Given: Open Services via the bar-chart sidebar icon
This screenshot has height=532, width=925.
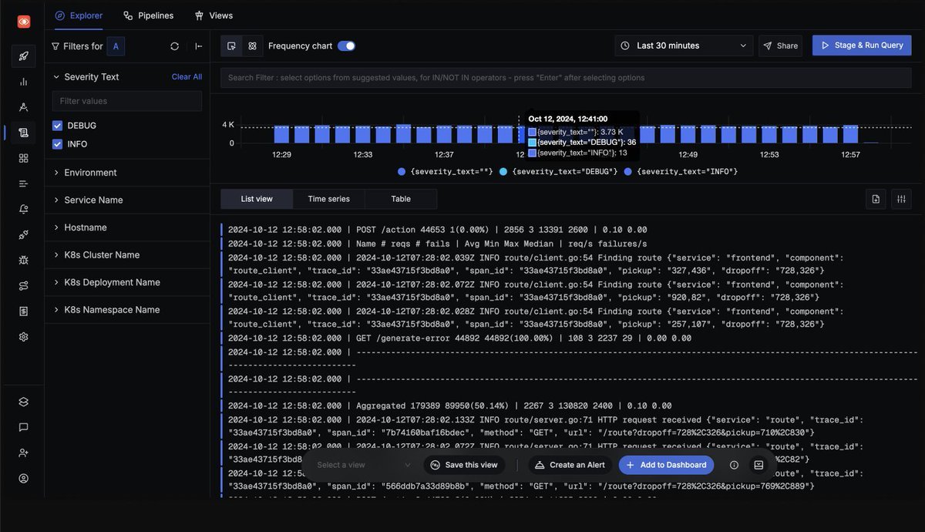Looking at the screenshot, I should (x=24, y=82).
